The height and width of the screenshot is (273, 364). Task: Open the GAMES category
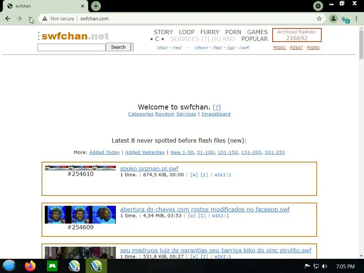click(257, 32)
